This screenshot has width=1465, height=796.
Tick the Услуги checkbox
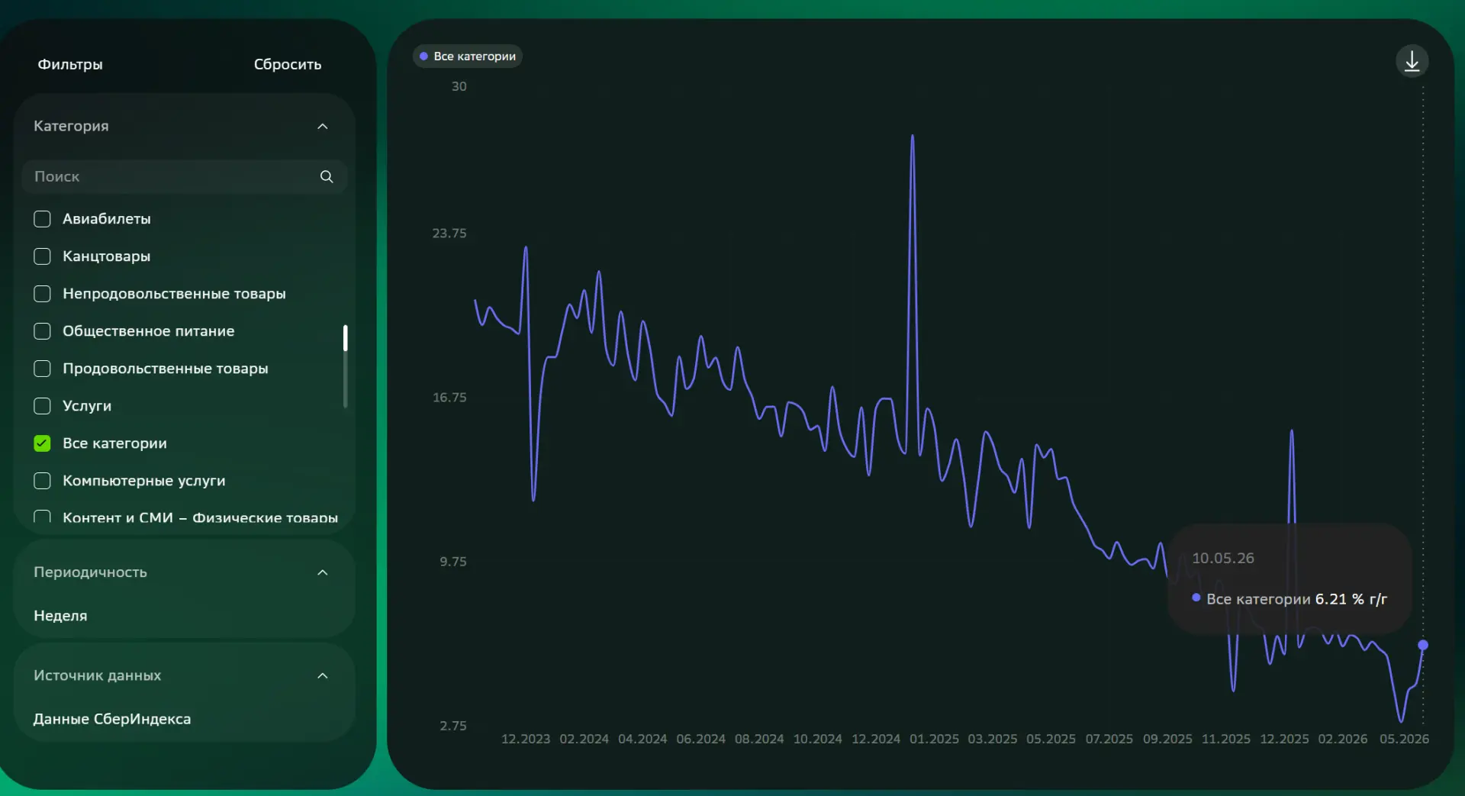coord(43,406)
